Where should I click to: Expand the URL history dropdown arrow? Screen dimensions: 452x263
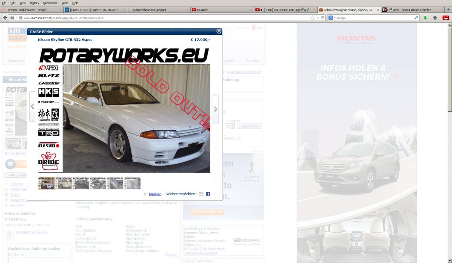[317, 18]
